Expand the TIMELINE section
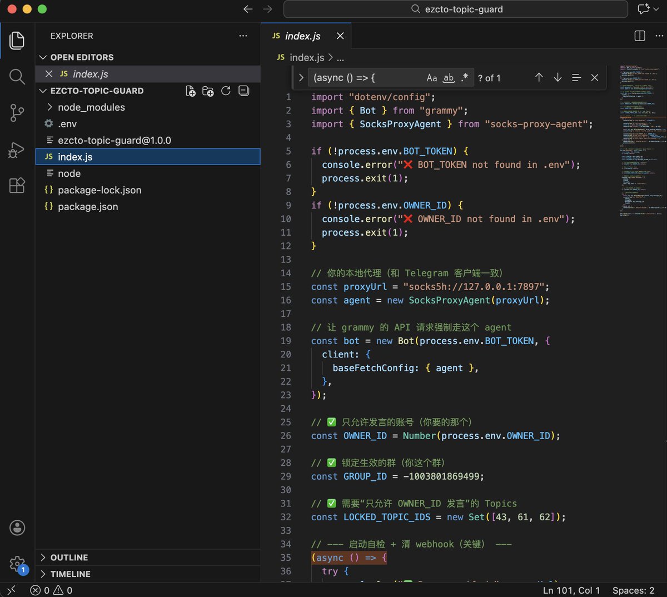667x597 pixels. [70, 574]
